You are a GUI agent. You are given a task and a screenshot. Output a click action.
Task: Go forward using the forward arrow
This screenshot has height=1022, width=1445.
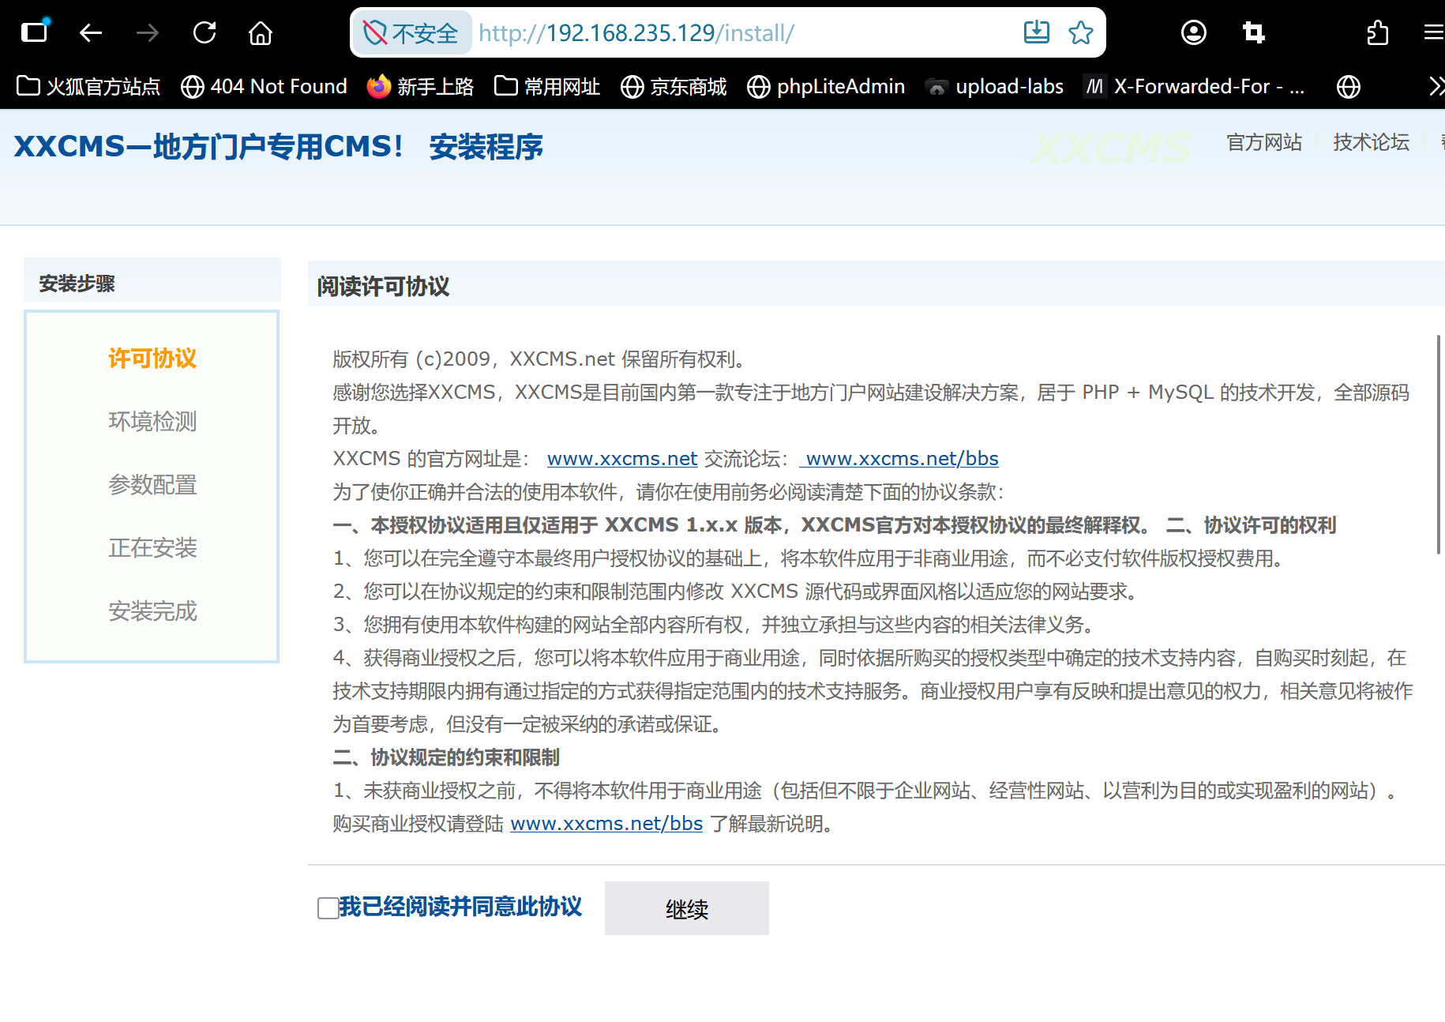[x=148, y=32]
